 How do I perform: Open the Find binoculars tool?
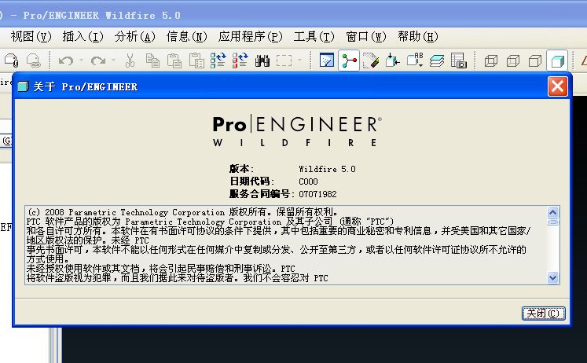point(262,60)
